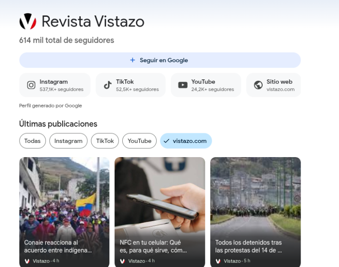The image size is (339, 267).
Task: Click the plus icon in Seguir en Google
Action: pyautogui.click(x=132, y=60)
